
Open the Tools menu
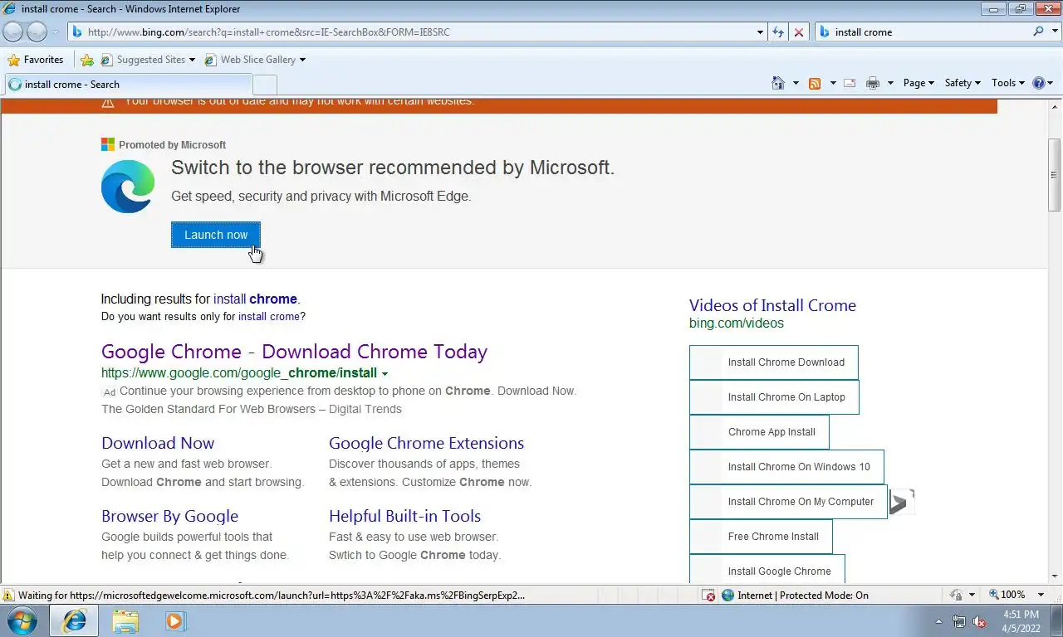1008,83
